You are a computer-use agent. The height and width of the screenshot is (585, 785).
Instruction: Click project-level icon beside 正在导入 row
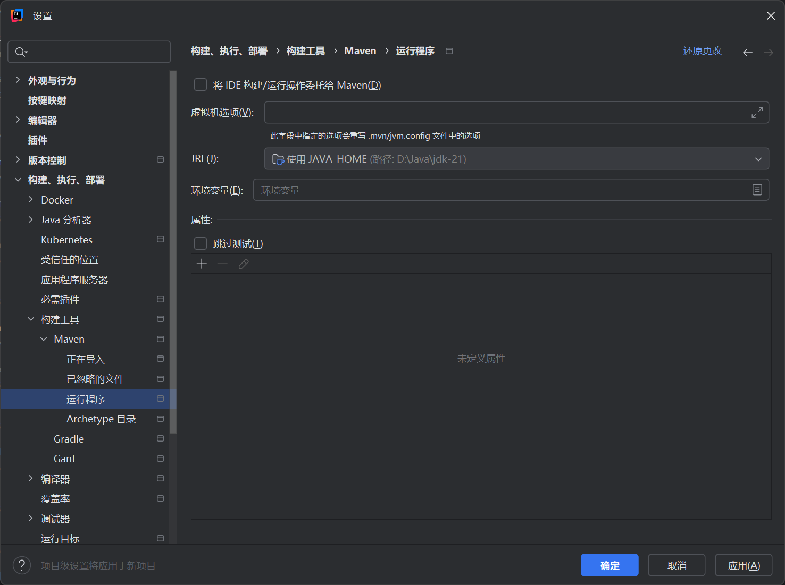[160, 359]
